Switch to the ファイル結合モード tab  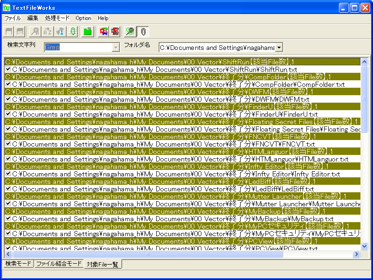click(x=59, y=264)
